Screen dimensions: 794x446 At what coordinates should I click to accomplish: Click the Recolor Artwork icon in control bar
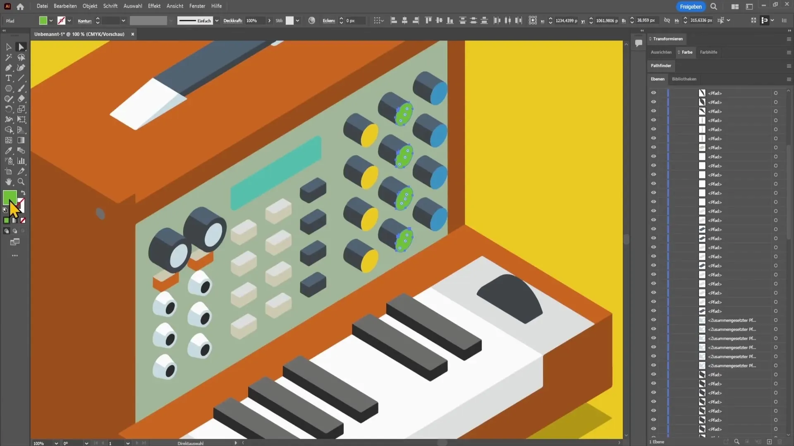[312, 20]
